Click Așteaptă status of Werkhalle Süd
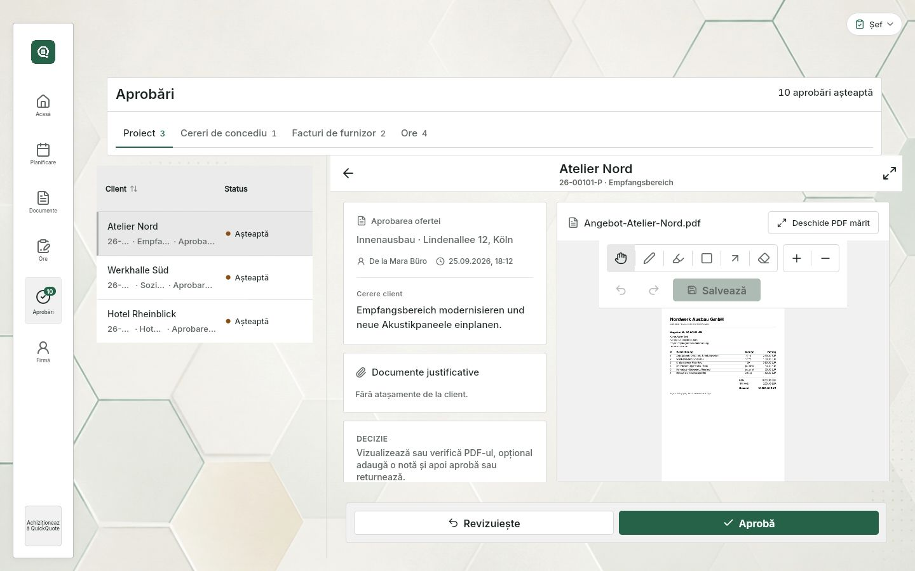 252,278
